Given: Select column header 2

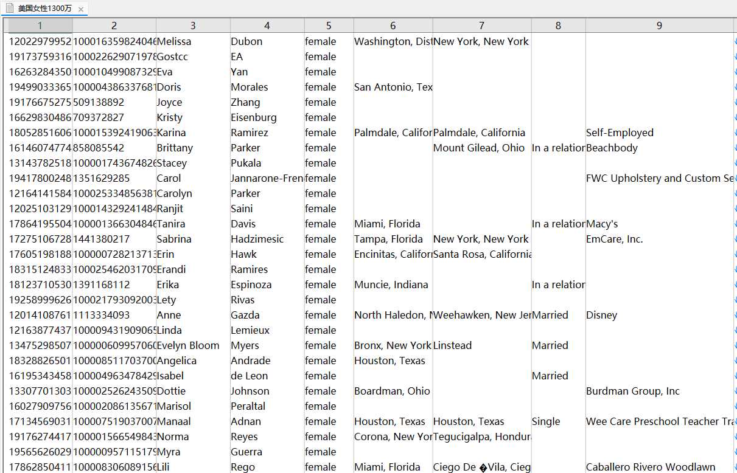Looking at the screenshot, I should point(114,26).
